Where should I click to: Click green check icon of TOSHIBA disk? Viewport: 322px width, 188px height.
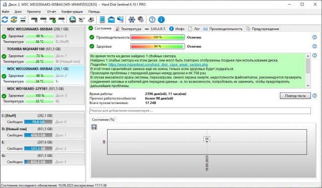coord(4,56)
